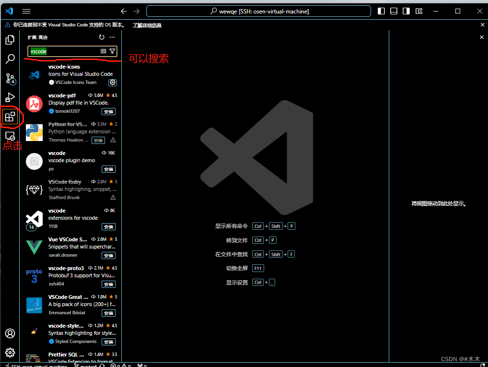This screenshot has width=488, height=367.
Task: Click the VSCode Icons Team publisher name
Action: (76, 83)
